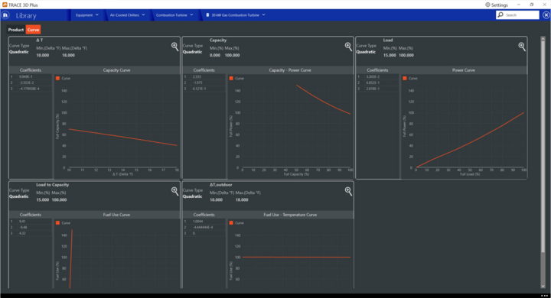Toggle Curve legend in Capacity Curve chart

[63, 78]
